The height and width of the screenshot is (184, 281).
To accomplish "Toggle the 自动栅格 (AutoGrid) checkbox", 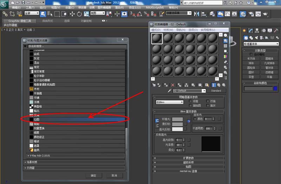I will coord(251,55).
